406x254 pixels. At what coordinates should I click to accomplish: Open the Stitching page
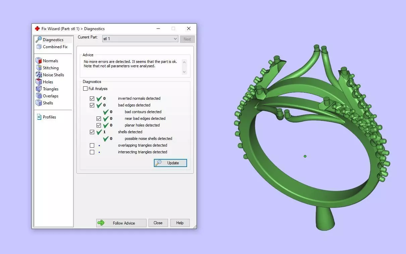coord(51,68)
